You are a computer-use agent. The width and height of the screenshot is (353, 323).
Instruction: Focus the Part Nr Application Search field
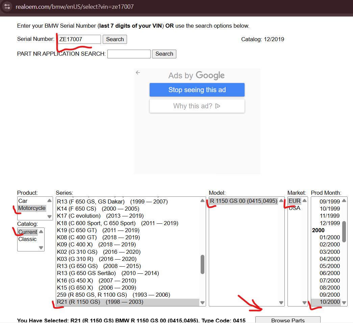click(x=129, y=54)
